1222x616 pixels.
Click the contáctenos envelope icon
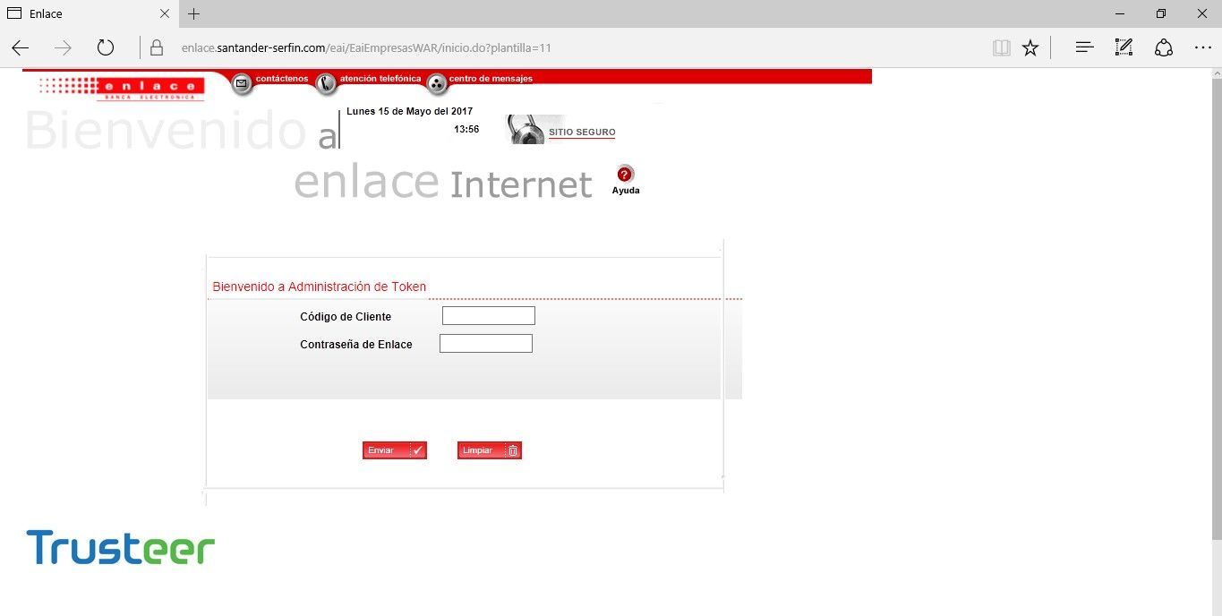(x=241, y=82)
